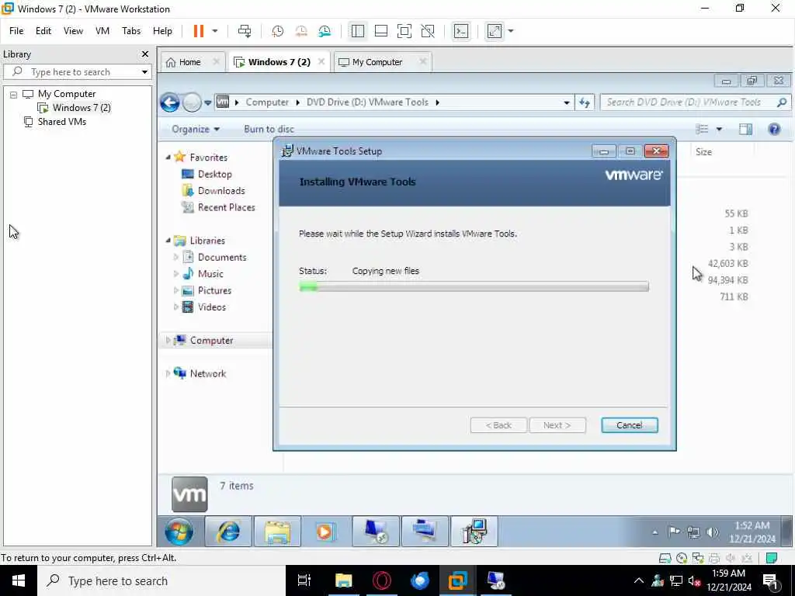The width and height of the screenshot is (795, 596).
Task: Click the stretch guest display icon
Action: coord(495,31)
